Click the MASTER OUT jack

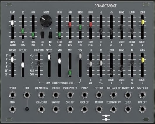pos(142,95)
